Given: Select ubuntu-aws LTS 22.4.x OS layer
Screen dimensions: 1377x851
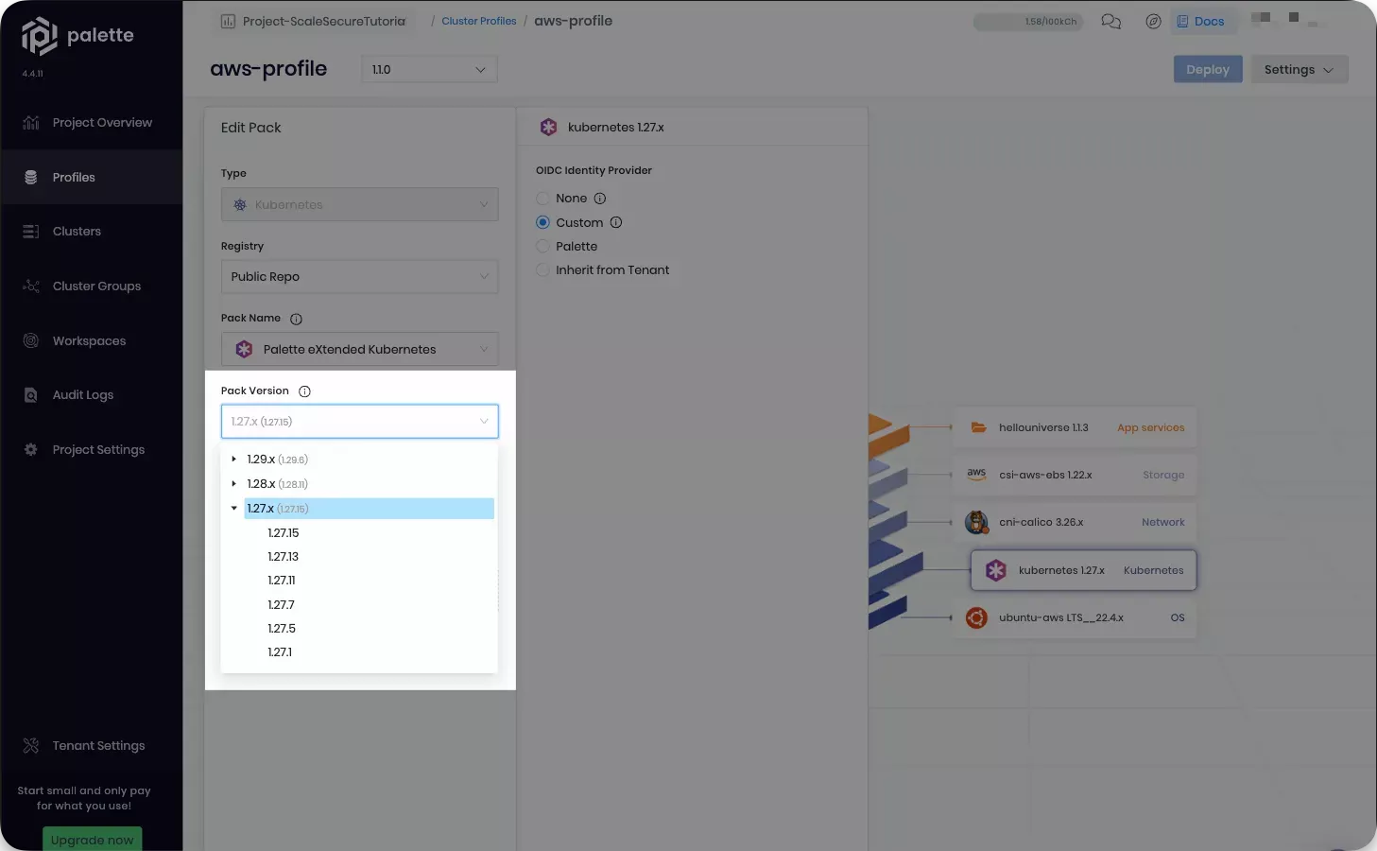Looking at the screenshot, I should [1076, 618].
